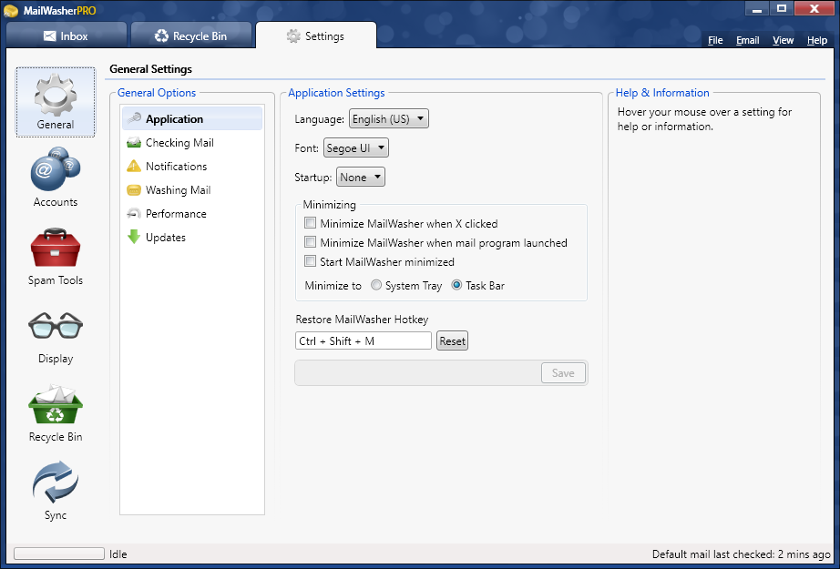Viewport: 840px width, 569px height.
Task: Click the green Updates arrow icon
Action: click(x=134, y=237)
